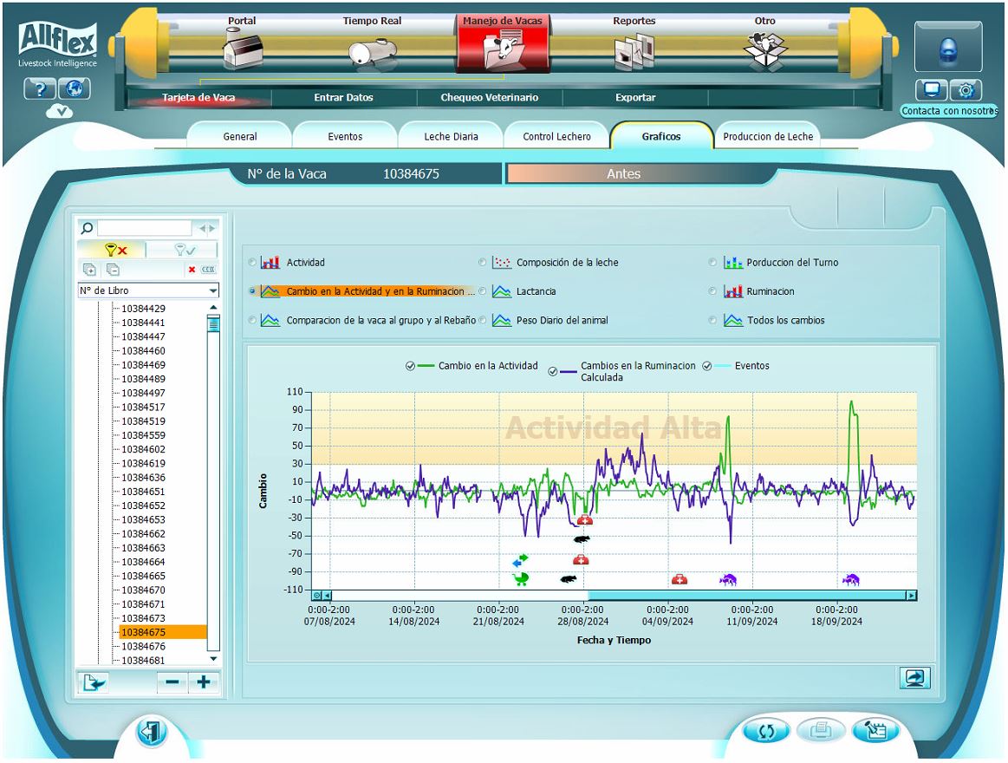Click the apply filter funnel icon
1008x763 pixels.
coord(184,250)
